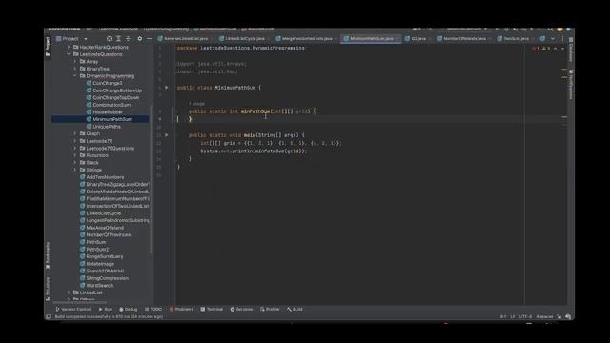Open Problems tool window
This screenshot has width=610, height=343.
181,309
